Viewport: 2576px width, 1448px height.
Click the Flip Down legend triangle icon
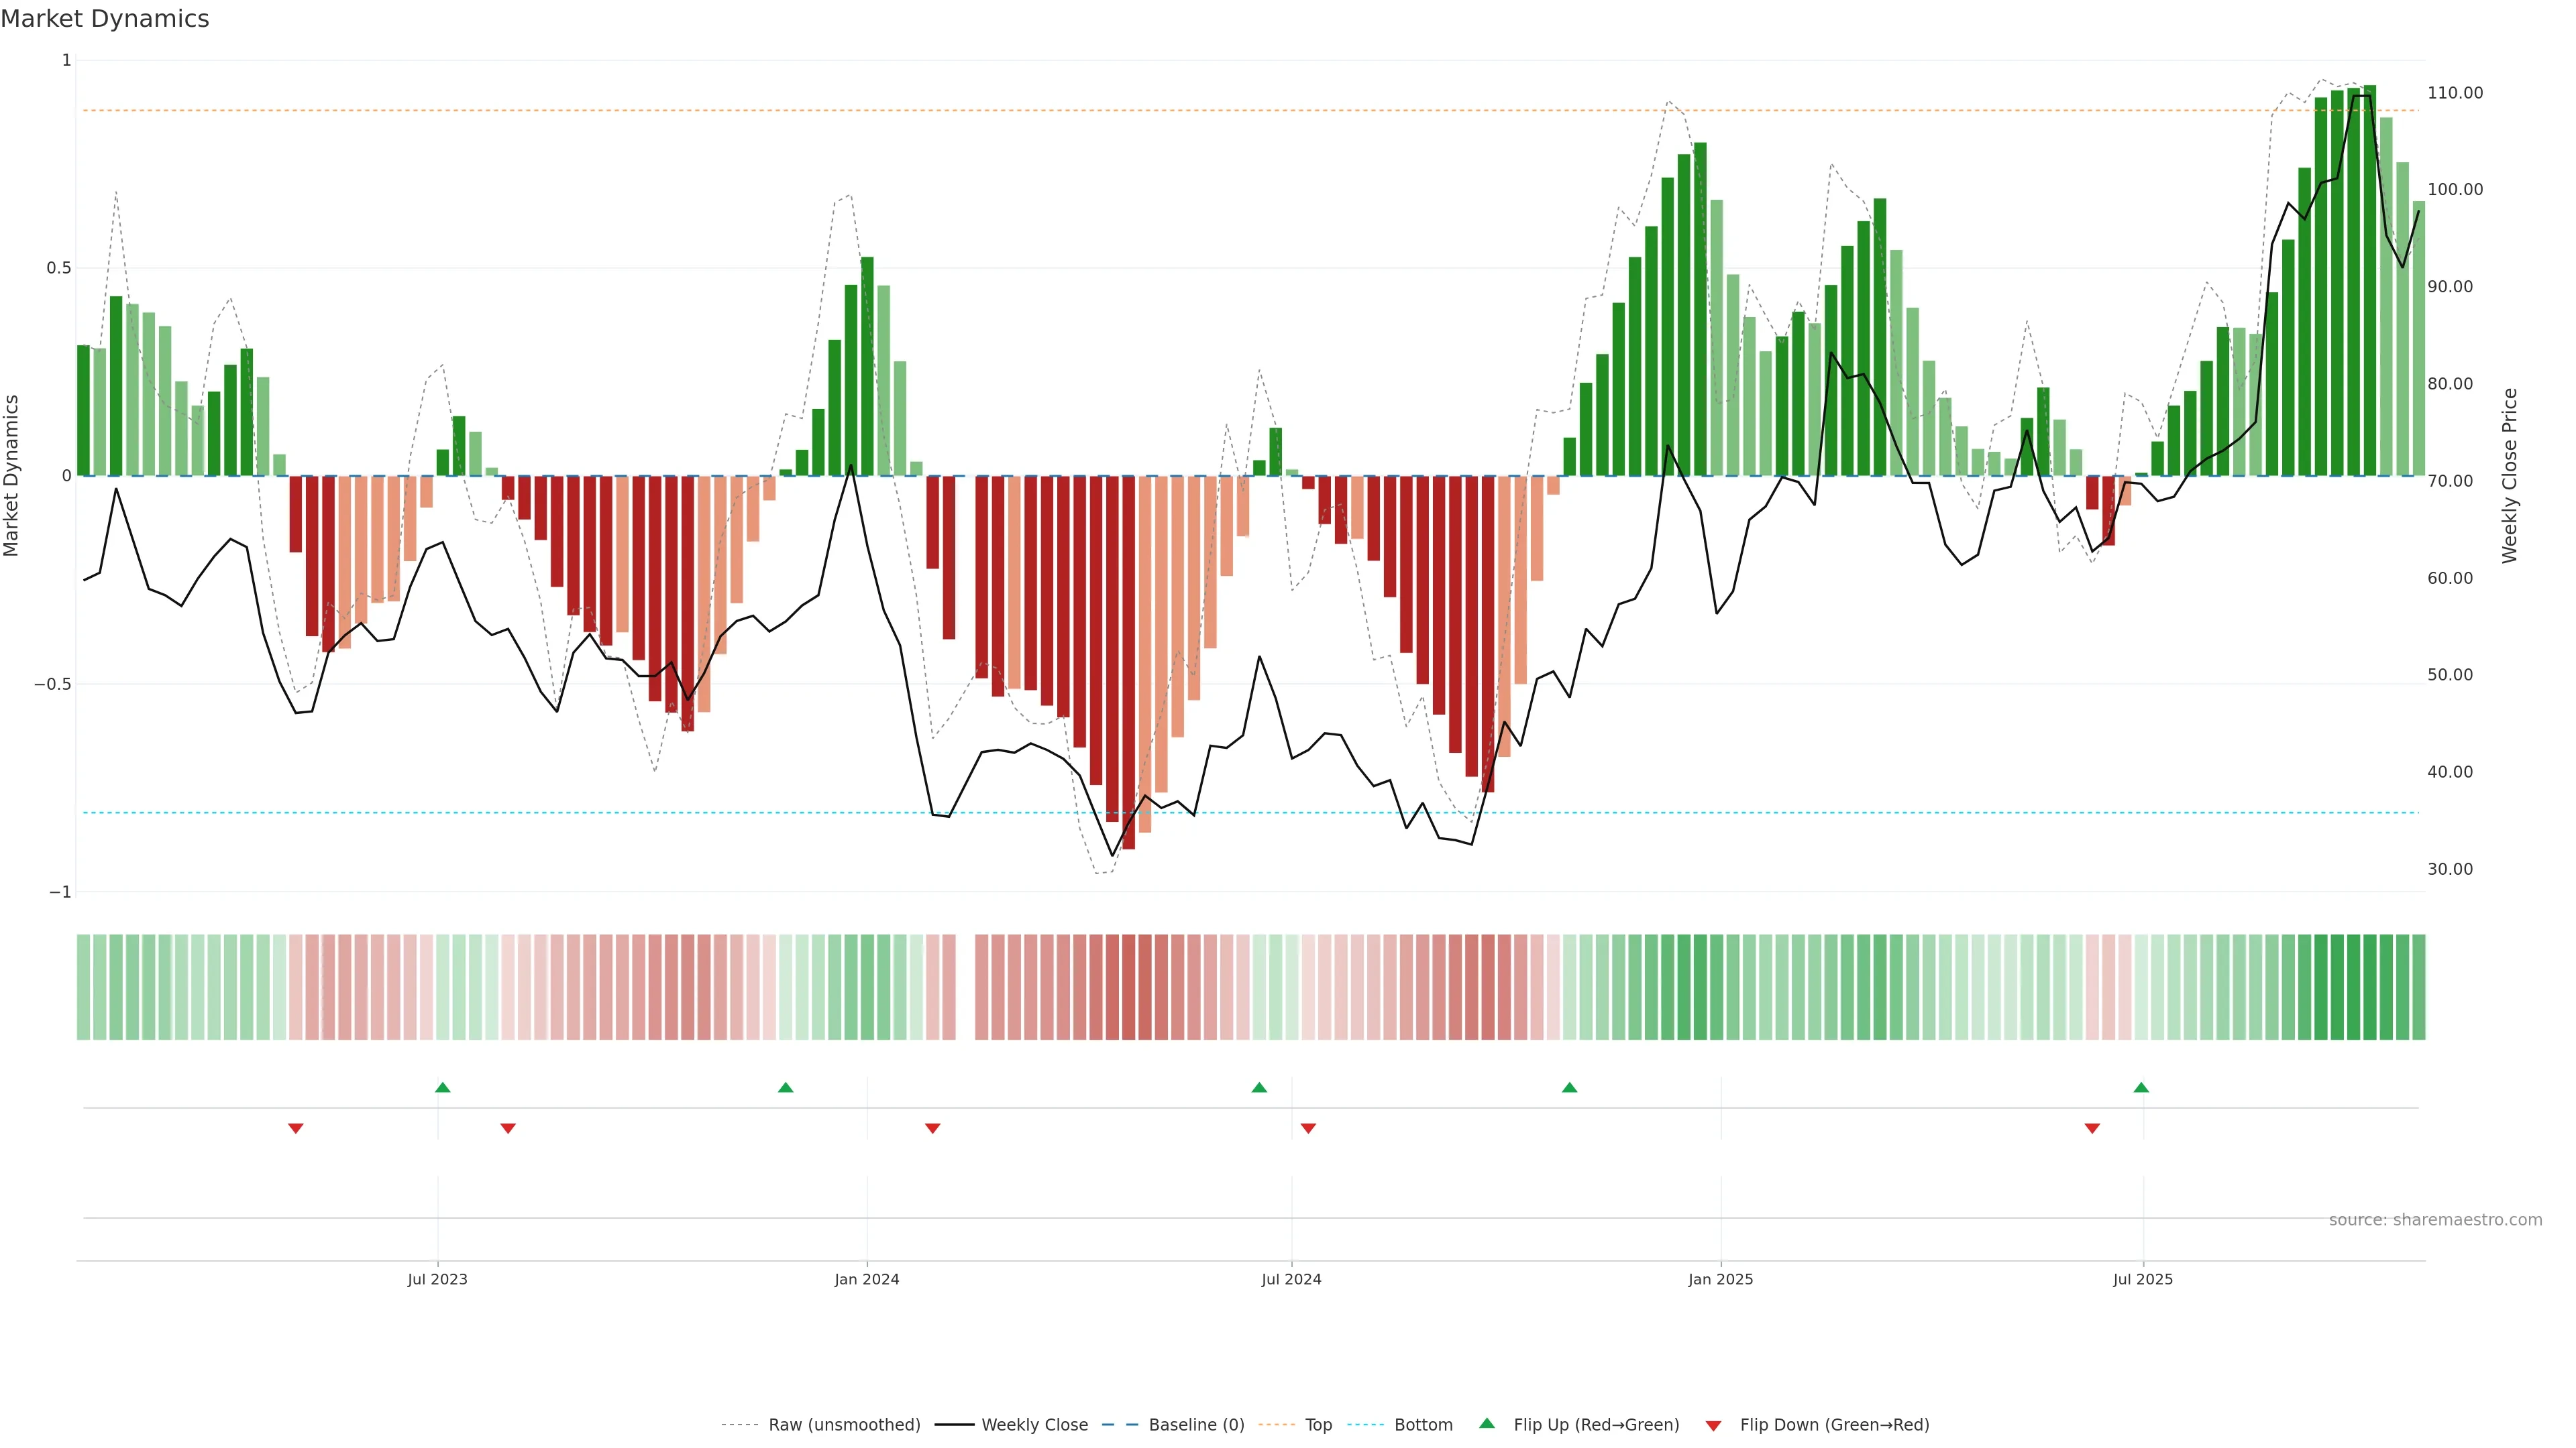click(x=1713, y=1425)
